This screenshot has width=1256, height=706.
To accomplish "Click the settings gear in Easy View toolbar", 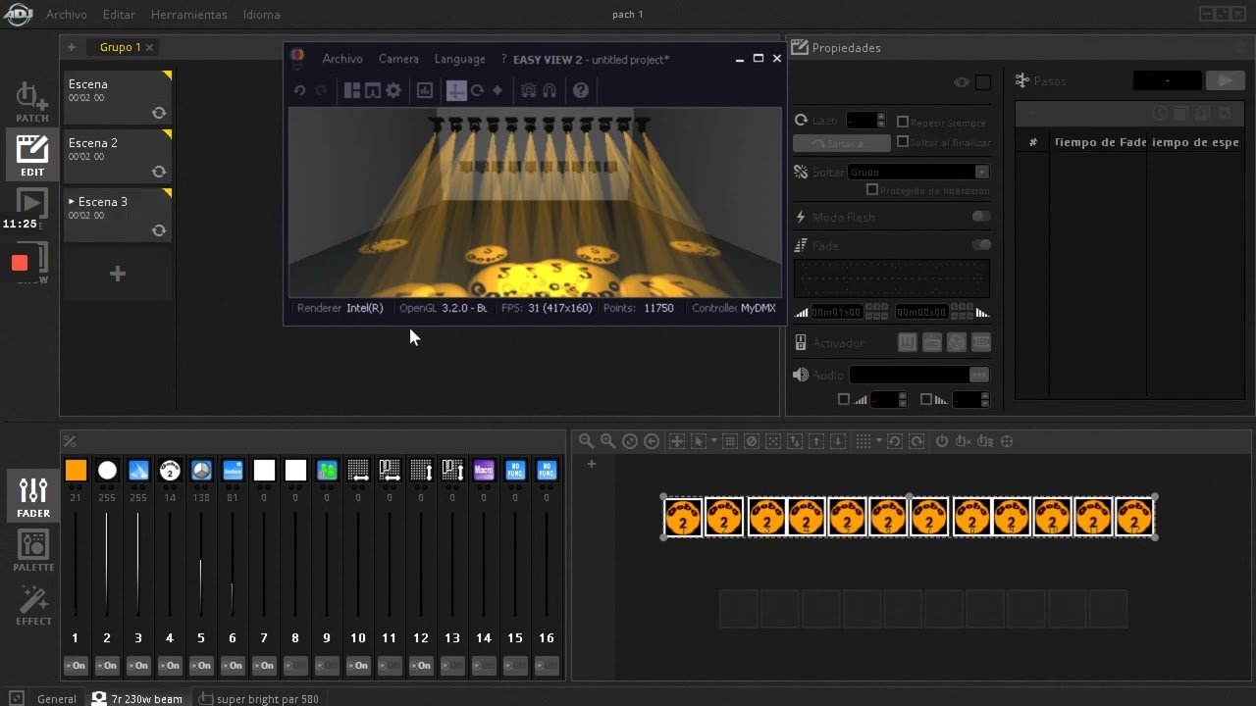I will 393,90.
